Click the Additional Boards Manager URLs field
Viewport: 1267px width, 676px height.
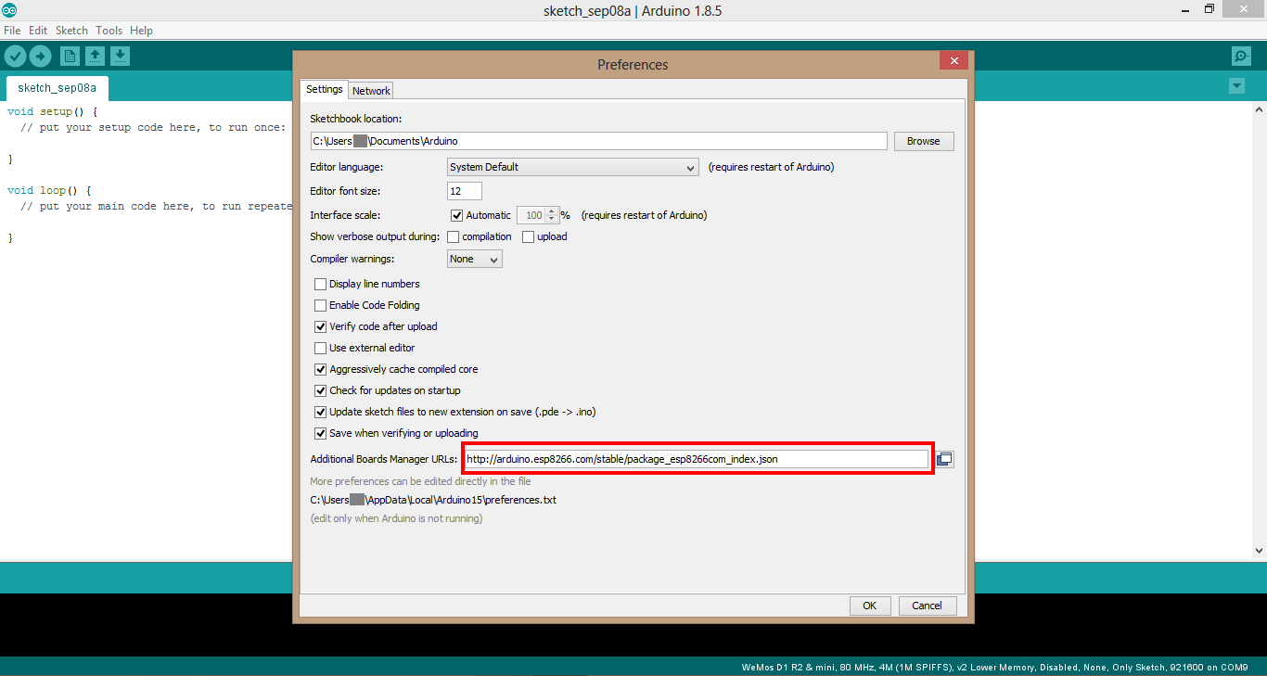(x=696, y=459)
